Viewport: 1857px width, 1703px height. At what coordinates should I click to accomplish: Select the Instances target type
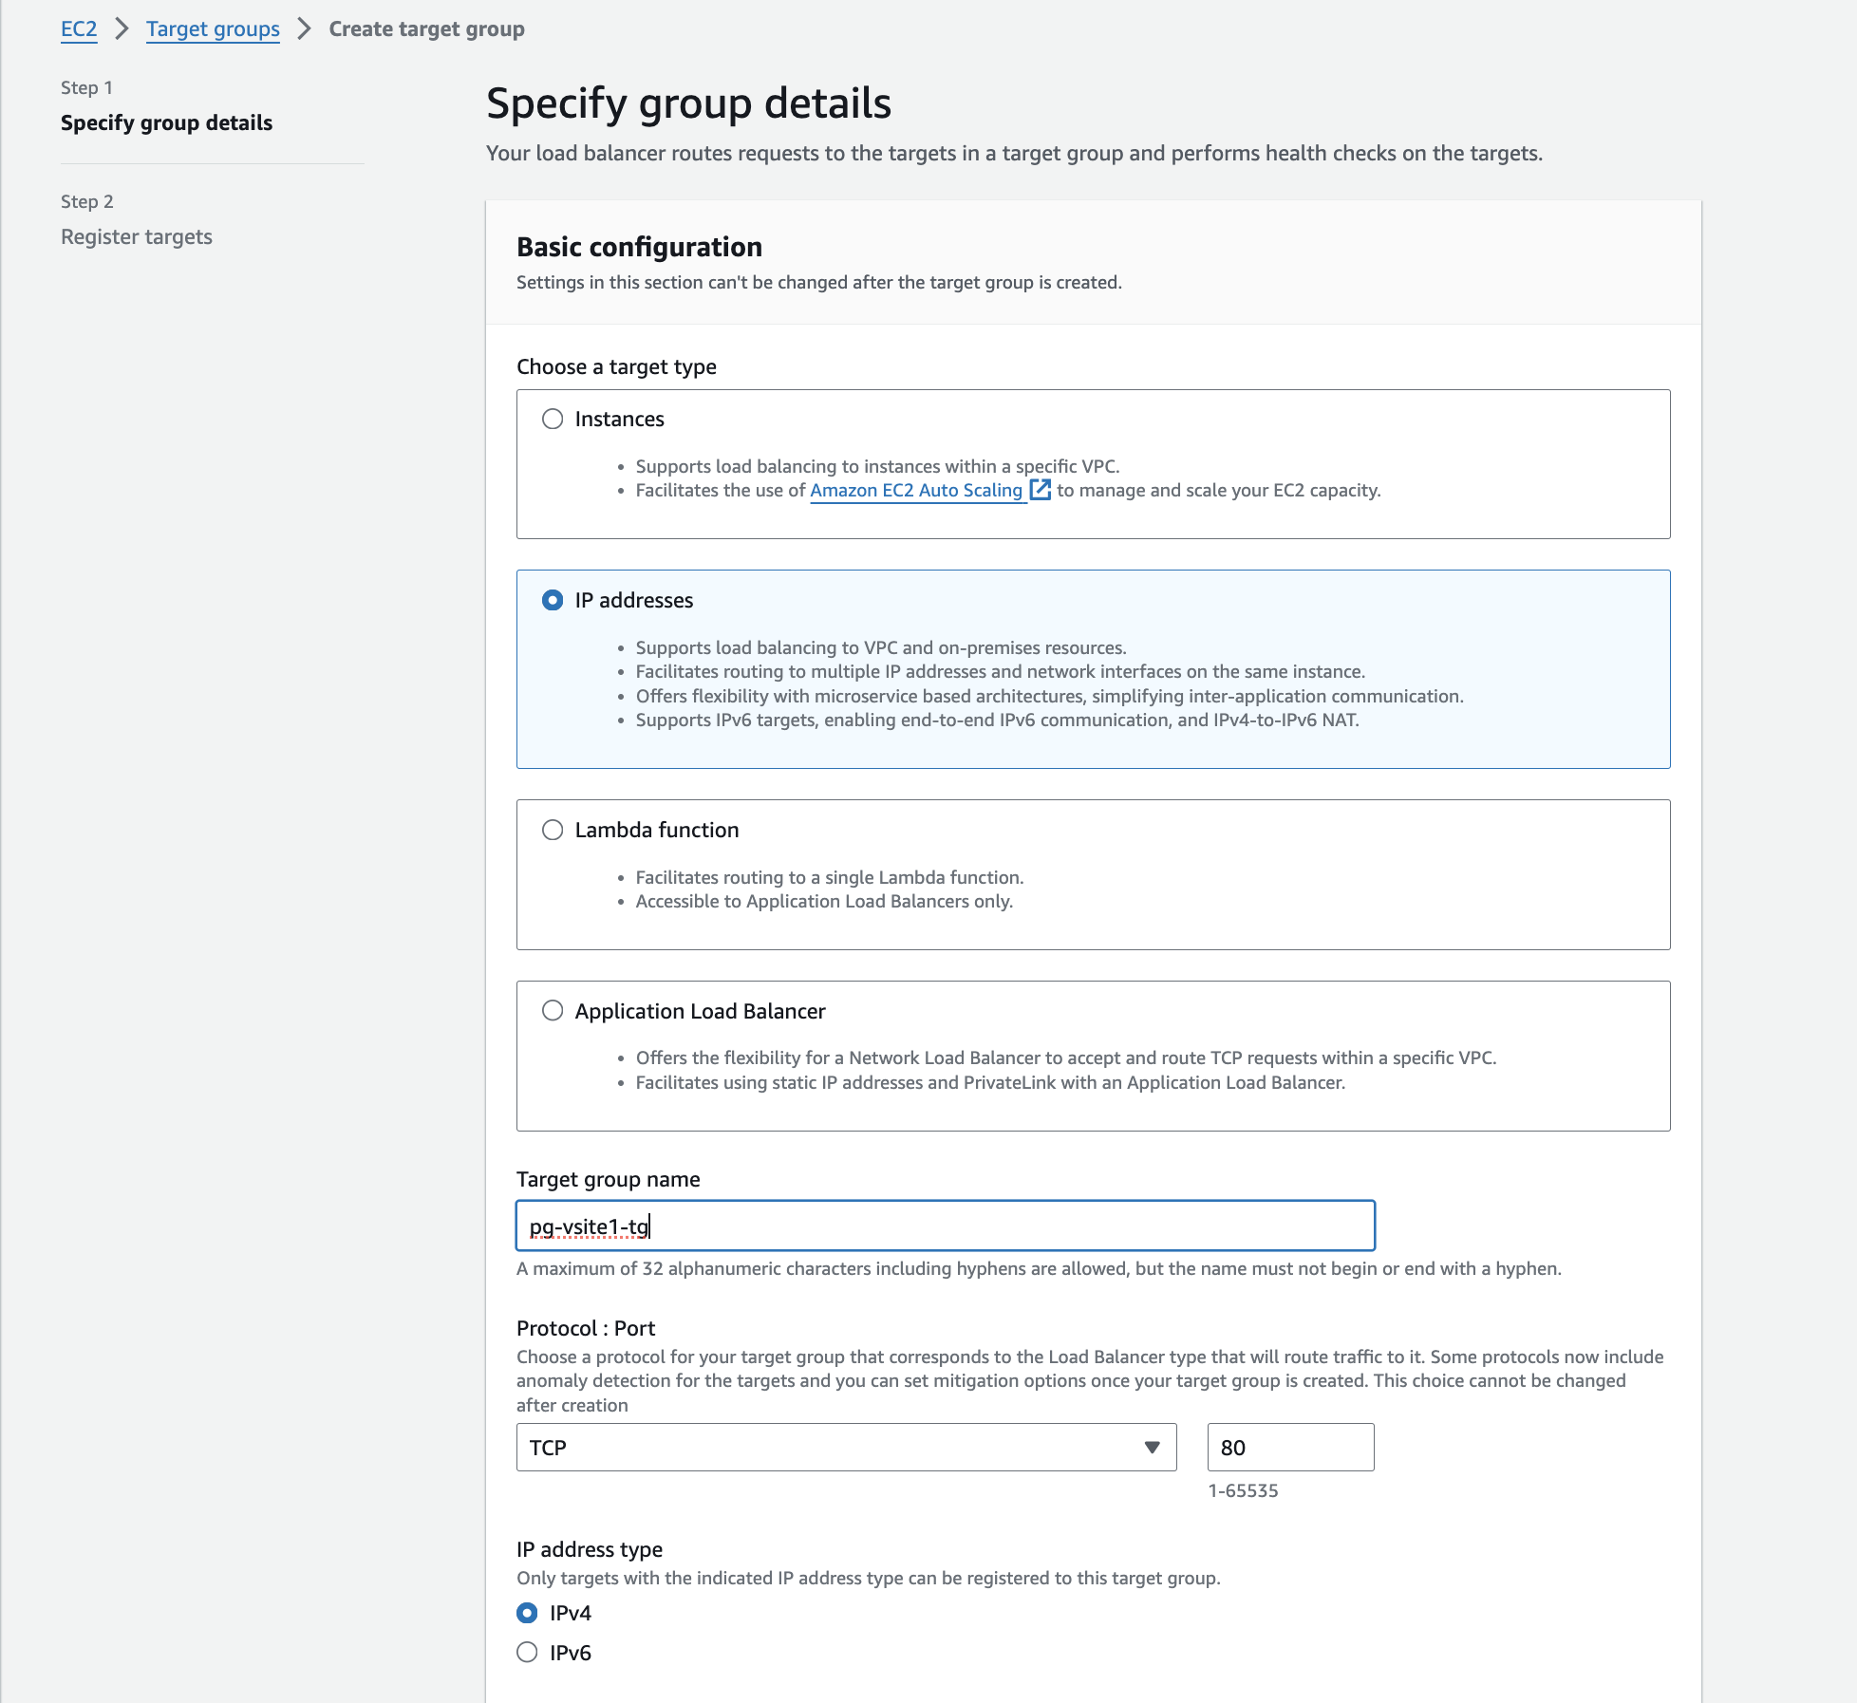pos(553,419)
